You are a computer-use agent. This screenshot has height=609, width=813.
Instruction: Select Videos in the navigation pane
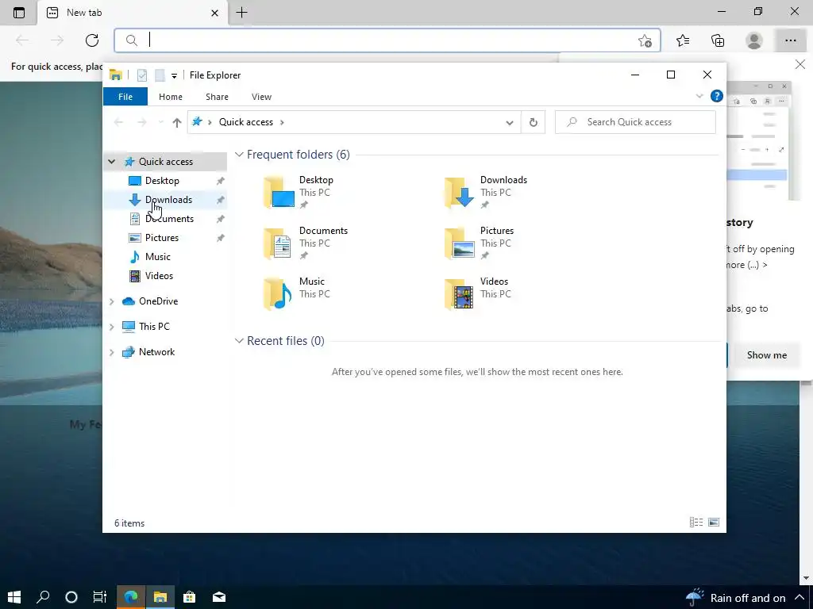pyautogui.click(x=159, y=276)
